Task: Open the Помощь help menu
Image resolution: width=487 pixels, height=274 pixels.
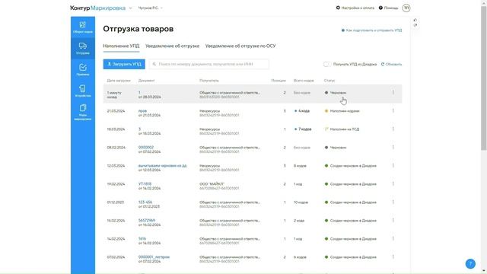Action: (x=388, y=8)
